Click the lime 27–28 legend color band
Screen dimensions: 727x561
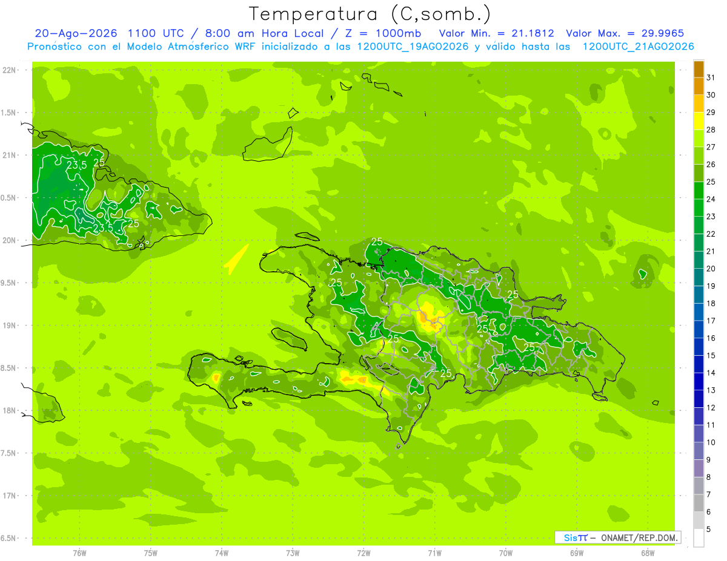point(699,139)
